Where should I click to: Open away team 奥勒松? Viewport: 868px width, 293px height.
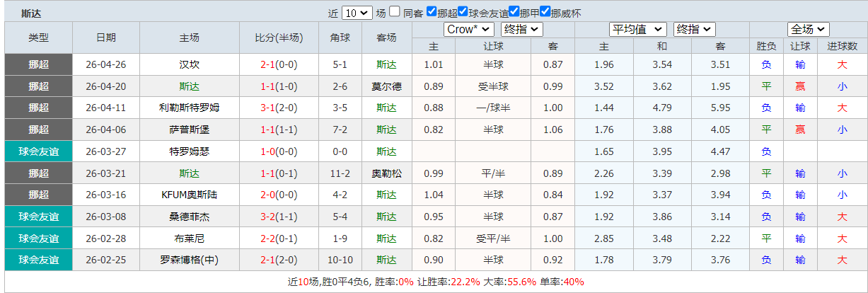click(x=386, y=174)
